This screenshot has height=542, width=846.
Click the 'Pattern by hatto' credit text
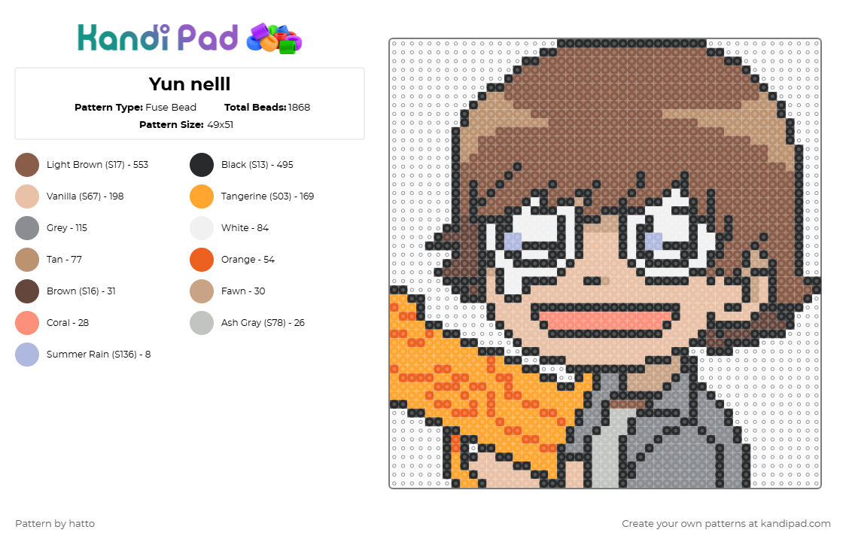point(55,524)
